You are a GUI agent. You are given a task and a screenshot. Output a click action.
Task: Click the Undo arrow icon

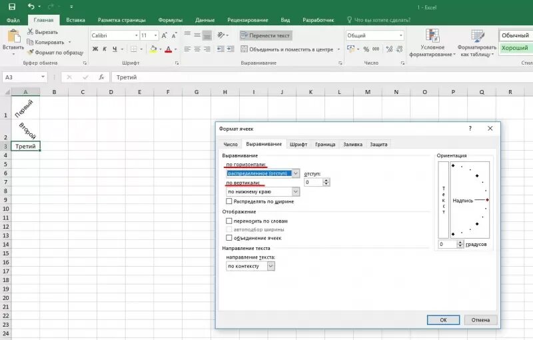[31, 7]
